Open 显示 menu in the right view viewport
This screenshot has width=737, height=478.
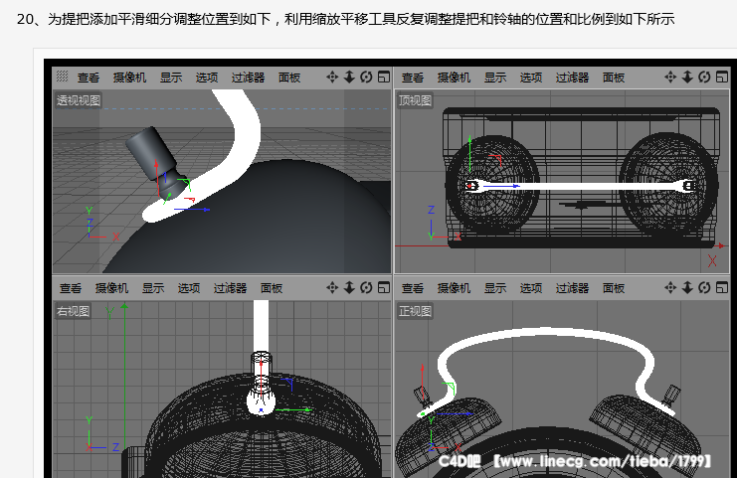point(153,288)
